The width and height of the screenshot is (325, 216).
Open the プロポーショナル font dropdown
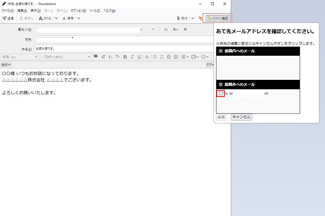66,57
